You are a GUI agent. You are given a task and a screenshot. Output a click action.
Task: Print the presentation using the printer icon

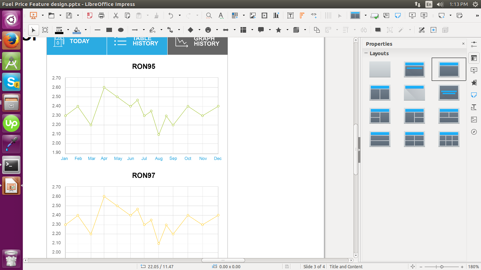[x=101, y=15]
